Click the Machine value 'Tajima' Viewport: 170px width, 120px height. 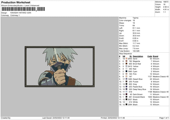(135, 18)
